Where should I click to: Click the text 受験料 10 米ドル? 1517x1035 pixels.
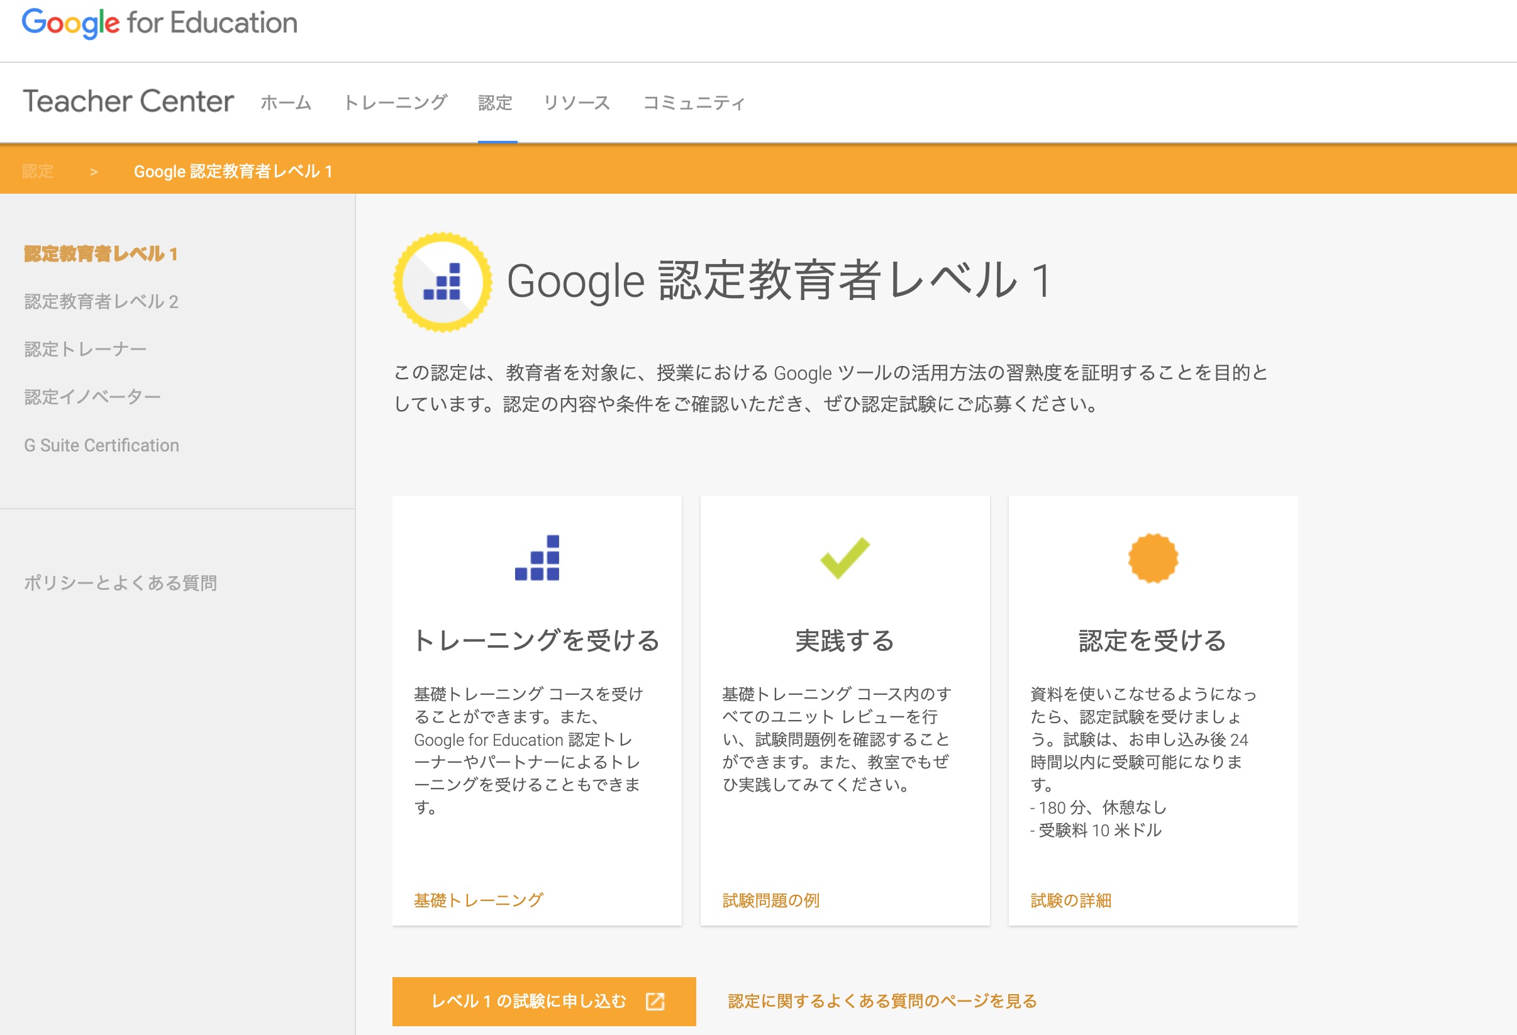[x=1100, y=830]
